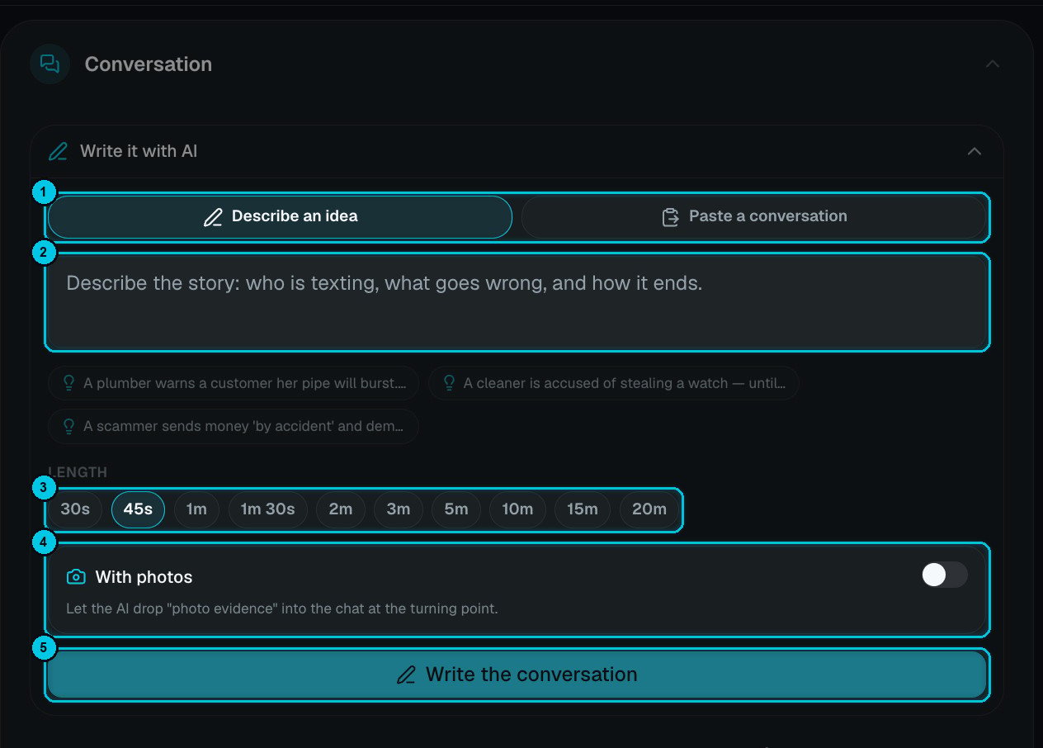
Task: Collapse the Write it with AI panel chevron
Action: (975, 151)
